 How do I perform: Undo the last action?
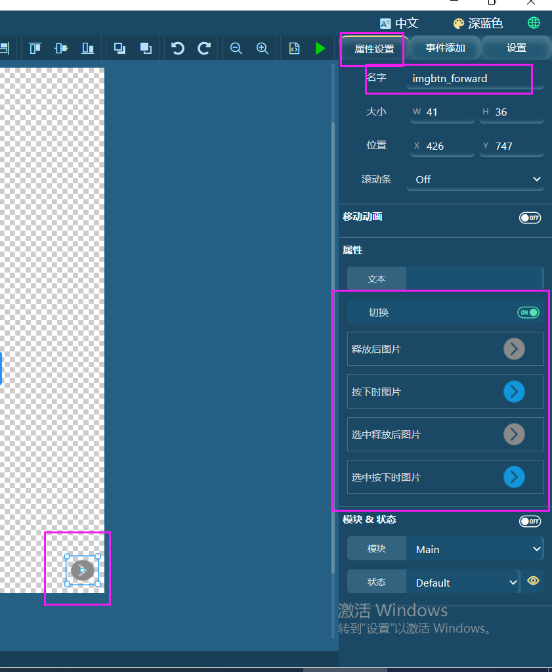tap(177, 48)
